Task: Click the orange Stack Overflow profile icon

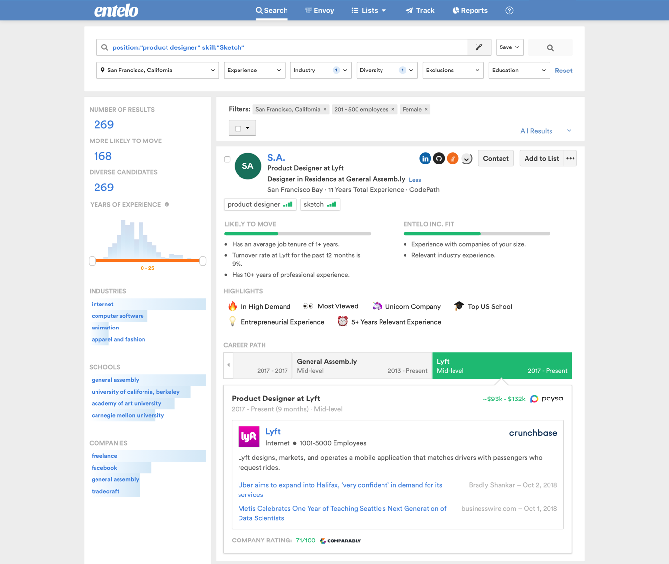Action: pos(453,159)
